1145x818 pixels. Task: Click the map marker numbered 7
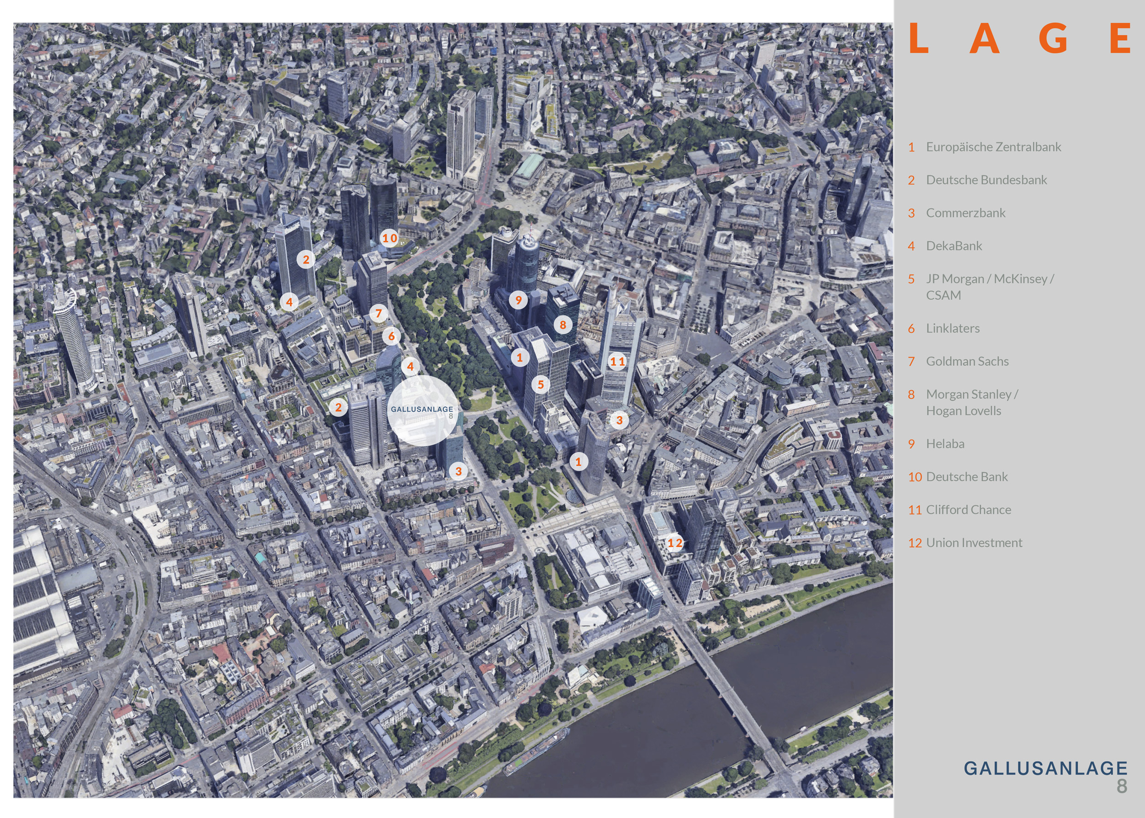tap(378, 313)
